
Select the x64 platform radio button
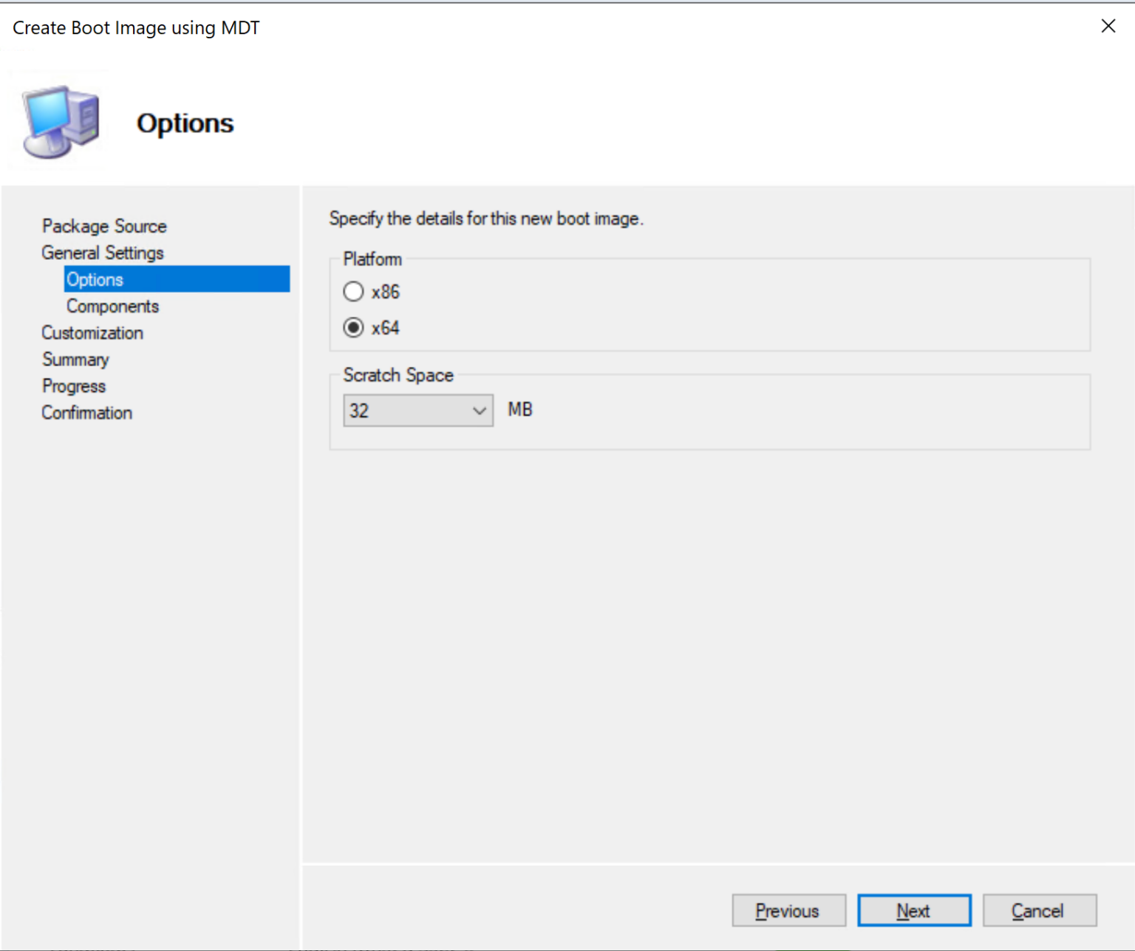(x=353, y=327)
